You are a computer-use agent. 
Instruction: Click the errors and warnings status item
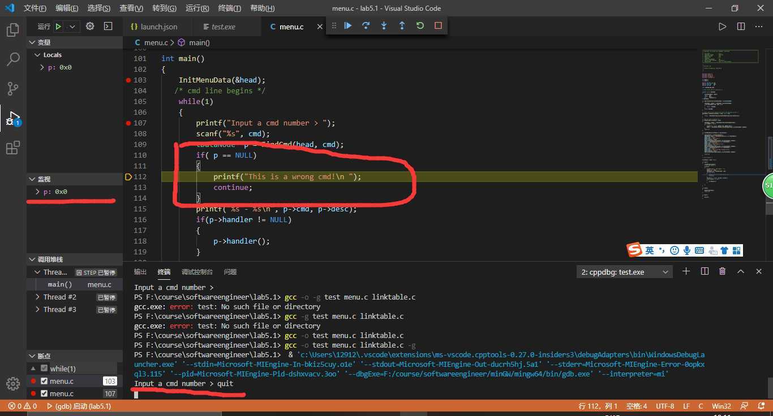coord(23,406)
